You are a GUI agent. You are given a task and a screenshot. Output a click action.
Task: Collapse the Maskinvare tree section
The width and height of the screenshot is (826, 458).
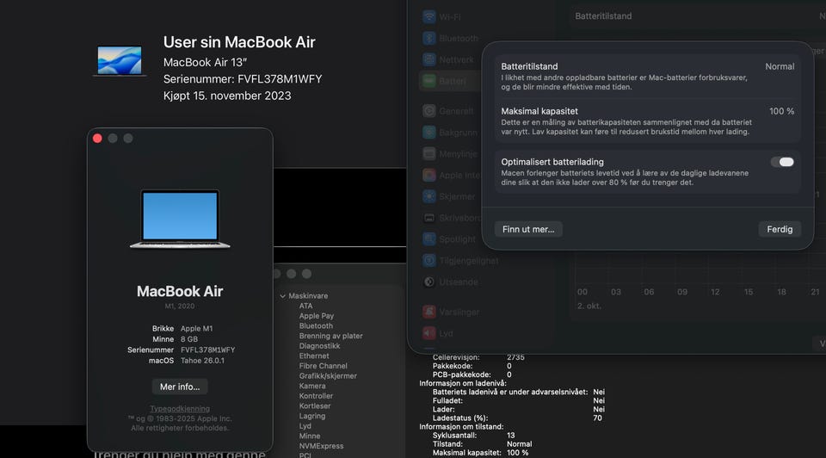[283, 296]
